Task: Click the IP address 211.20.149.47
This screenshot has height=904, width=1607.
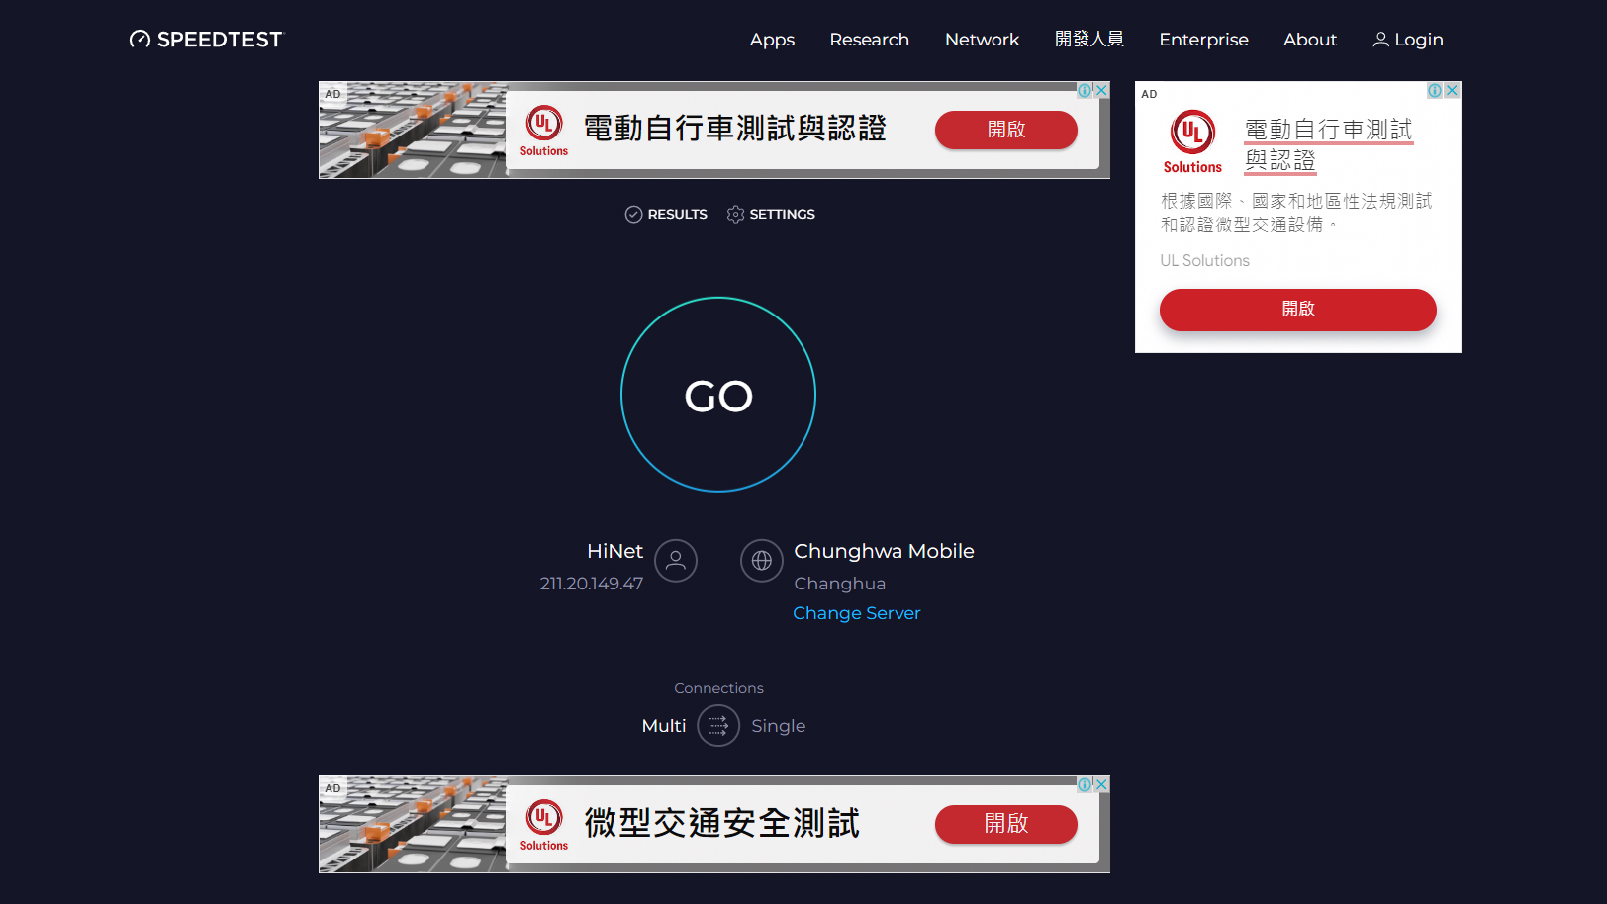Action: (592, 584)
